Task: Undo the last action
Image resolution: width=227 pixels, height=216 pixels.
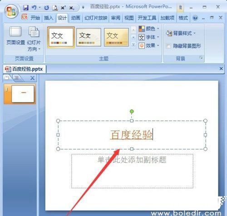Action: tap(34, 7)
